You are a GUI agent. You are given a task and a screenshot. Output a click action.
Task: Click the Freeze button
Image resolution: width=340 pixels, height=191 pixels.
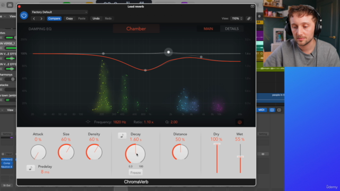click(135, 172)
